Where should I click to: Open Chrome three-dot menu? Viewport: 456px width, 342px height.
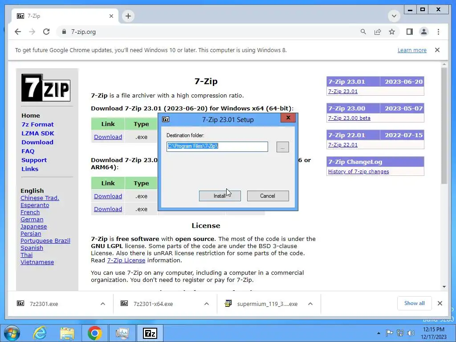pyautogui.click(x=438, y=32)
